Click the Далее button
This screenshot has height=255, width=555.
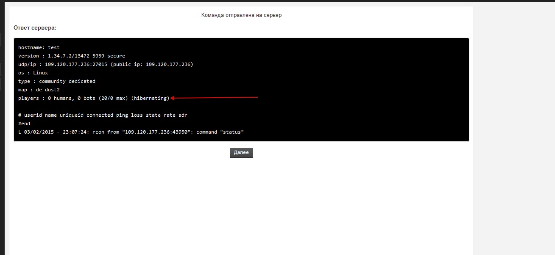[x=241, y=153]
